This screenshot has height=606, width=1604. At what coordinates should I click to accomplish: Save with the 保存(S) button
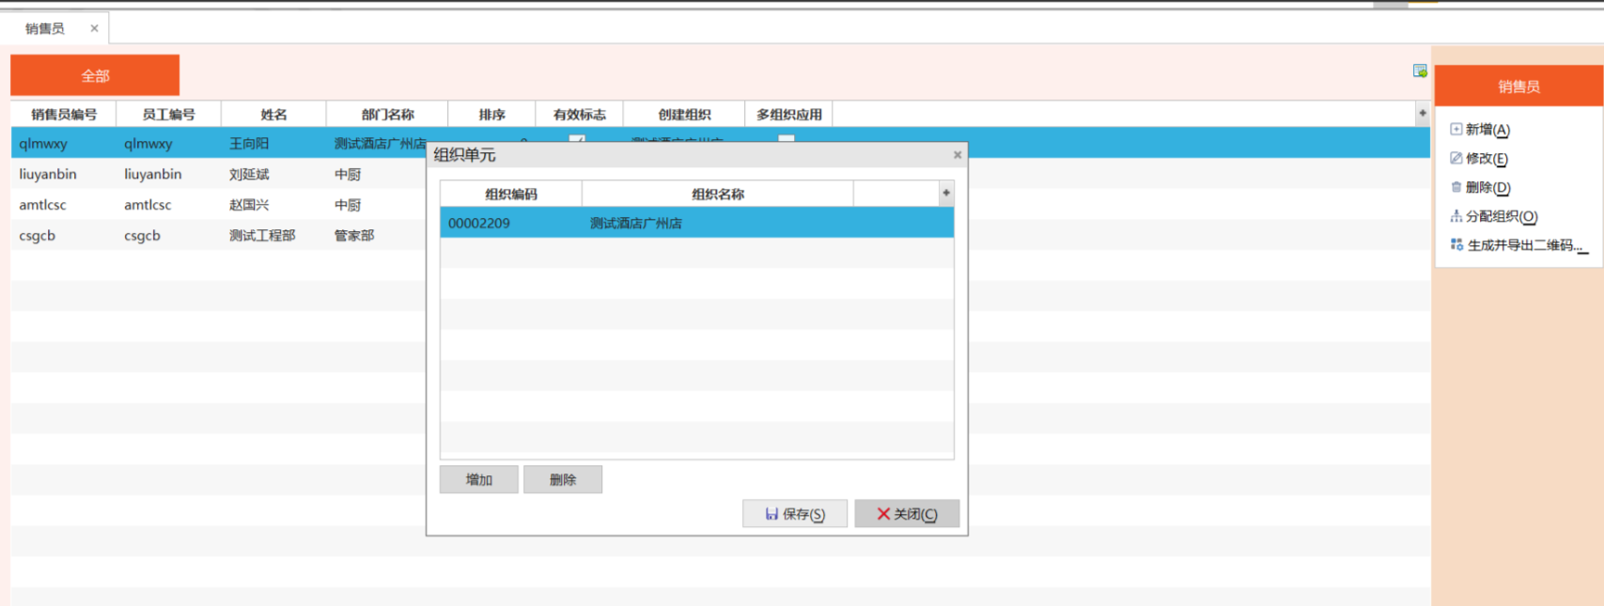coord(794,514)
